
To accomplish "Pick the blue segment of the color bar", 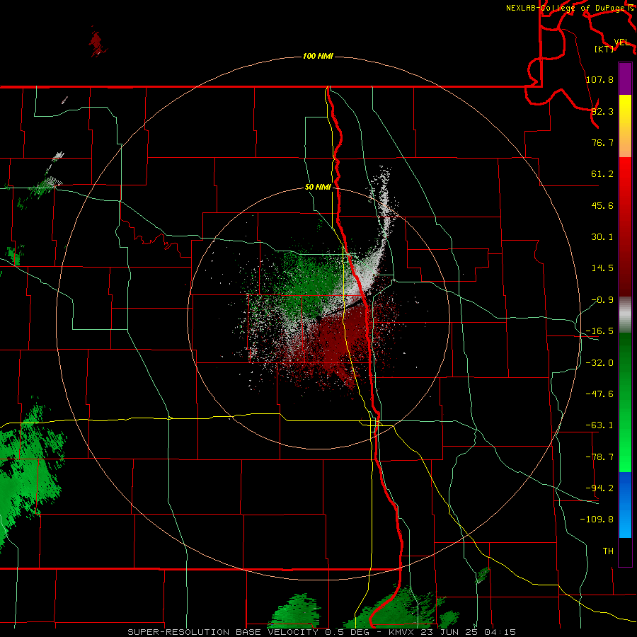I will click(x=625, y=505).
